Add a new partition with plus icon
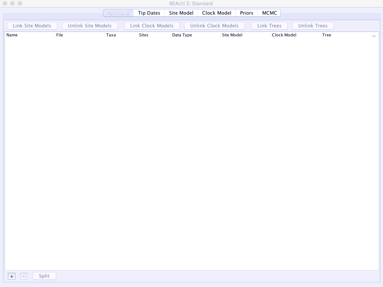Viewport: 383px width, 287px height. 12,276
